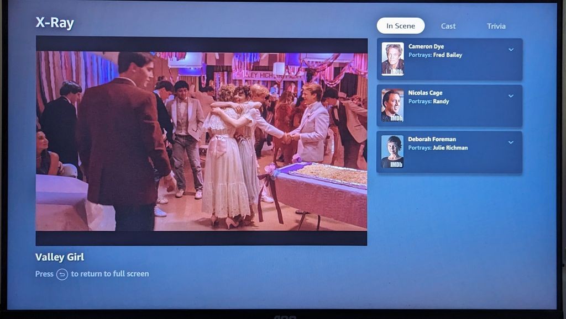The image size is (566, 319).
Task: Click the "Portrays: Fred Bailey" text
Action: [436, 55]
